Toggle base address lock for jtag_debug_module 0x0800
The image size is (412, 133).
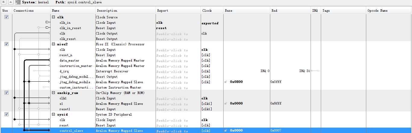tap(226, 82)
